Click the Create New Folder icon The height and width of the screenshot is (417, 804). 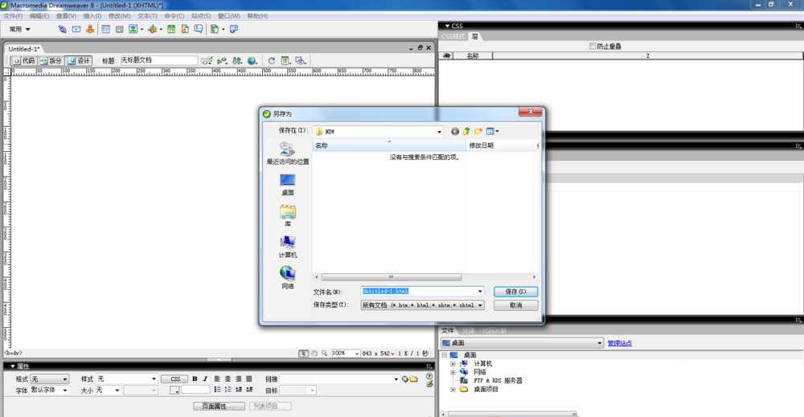(x=478, y=131)
